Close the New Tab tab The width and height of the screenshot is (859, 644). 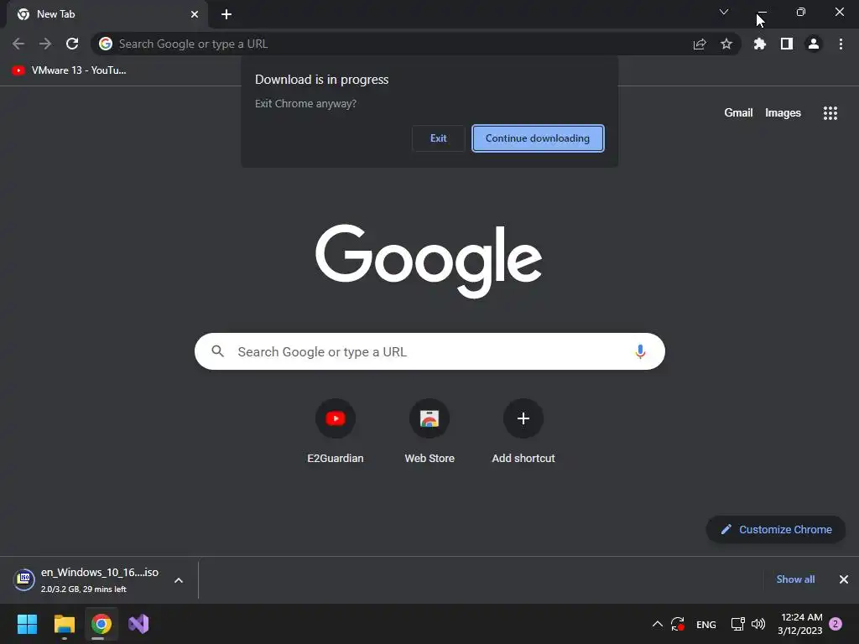tap(195, 14)
